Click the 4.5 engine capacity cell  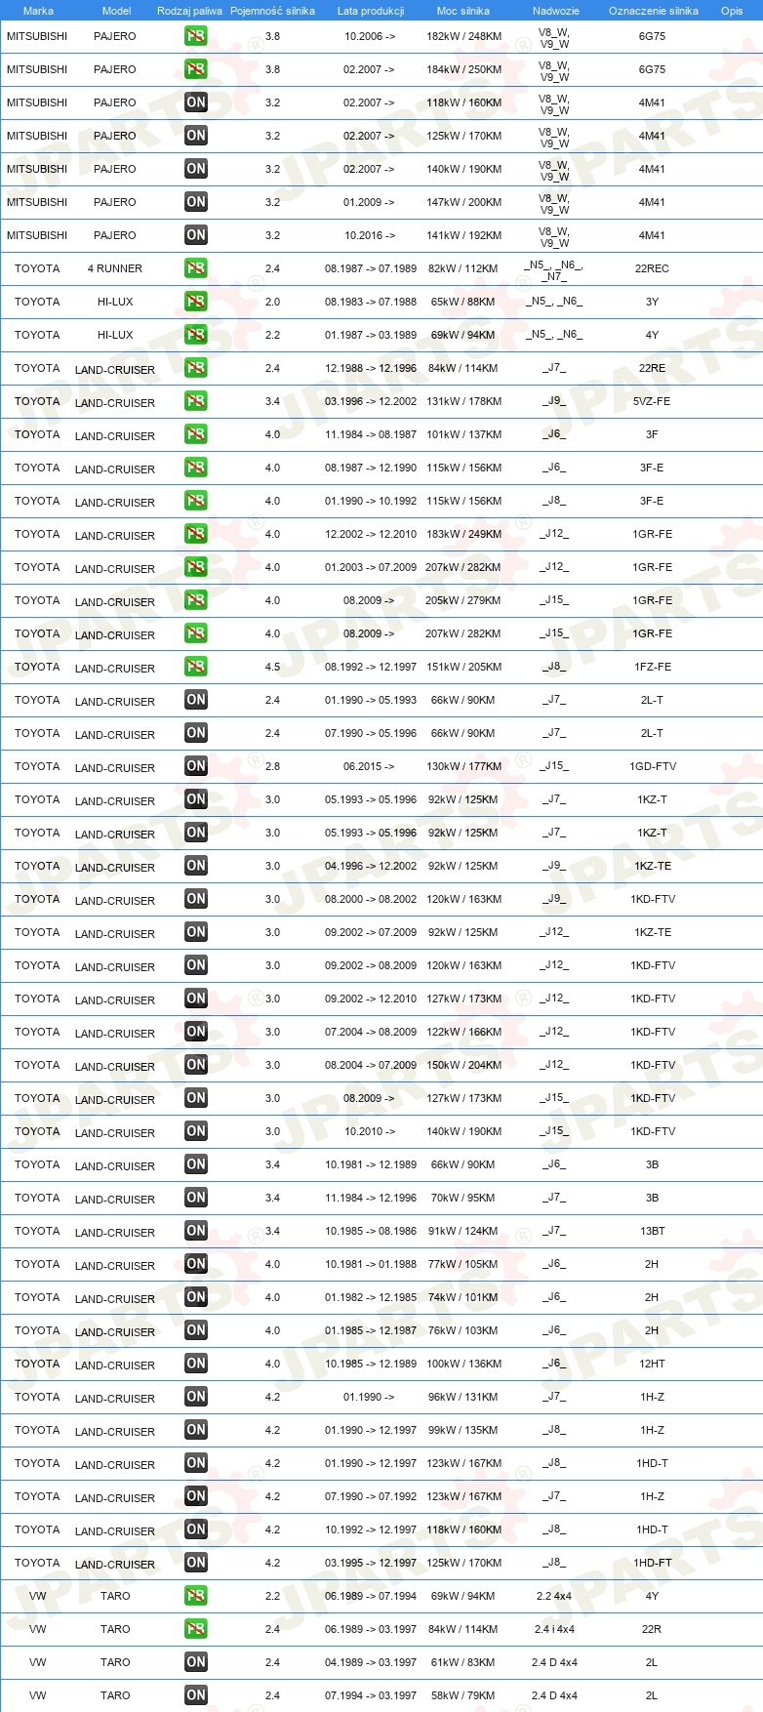coord(272,667)
